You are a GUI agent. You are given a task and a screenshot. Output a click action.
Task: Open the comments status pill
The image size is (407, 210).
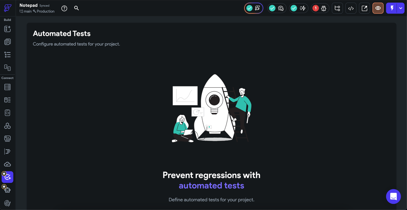(277, 8)
